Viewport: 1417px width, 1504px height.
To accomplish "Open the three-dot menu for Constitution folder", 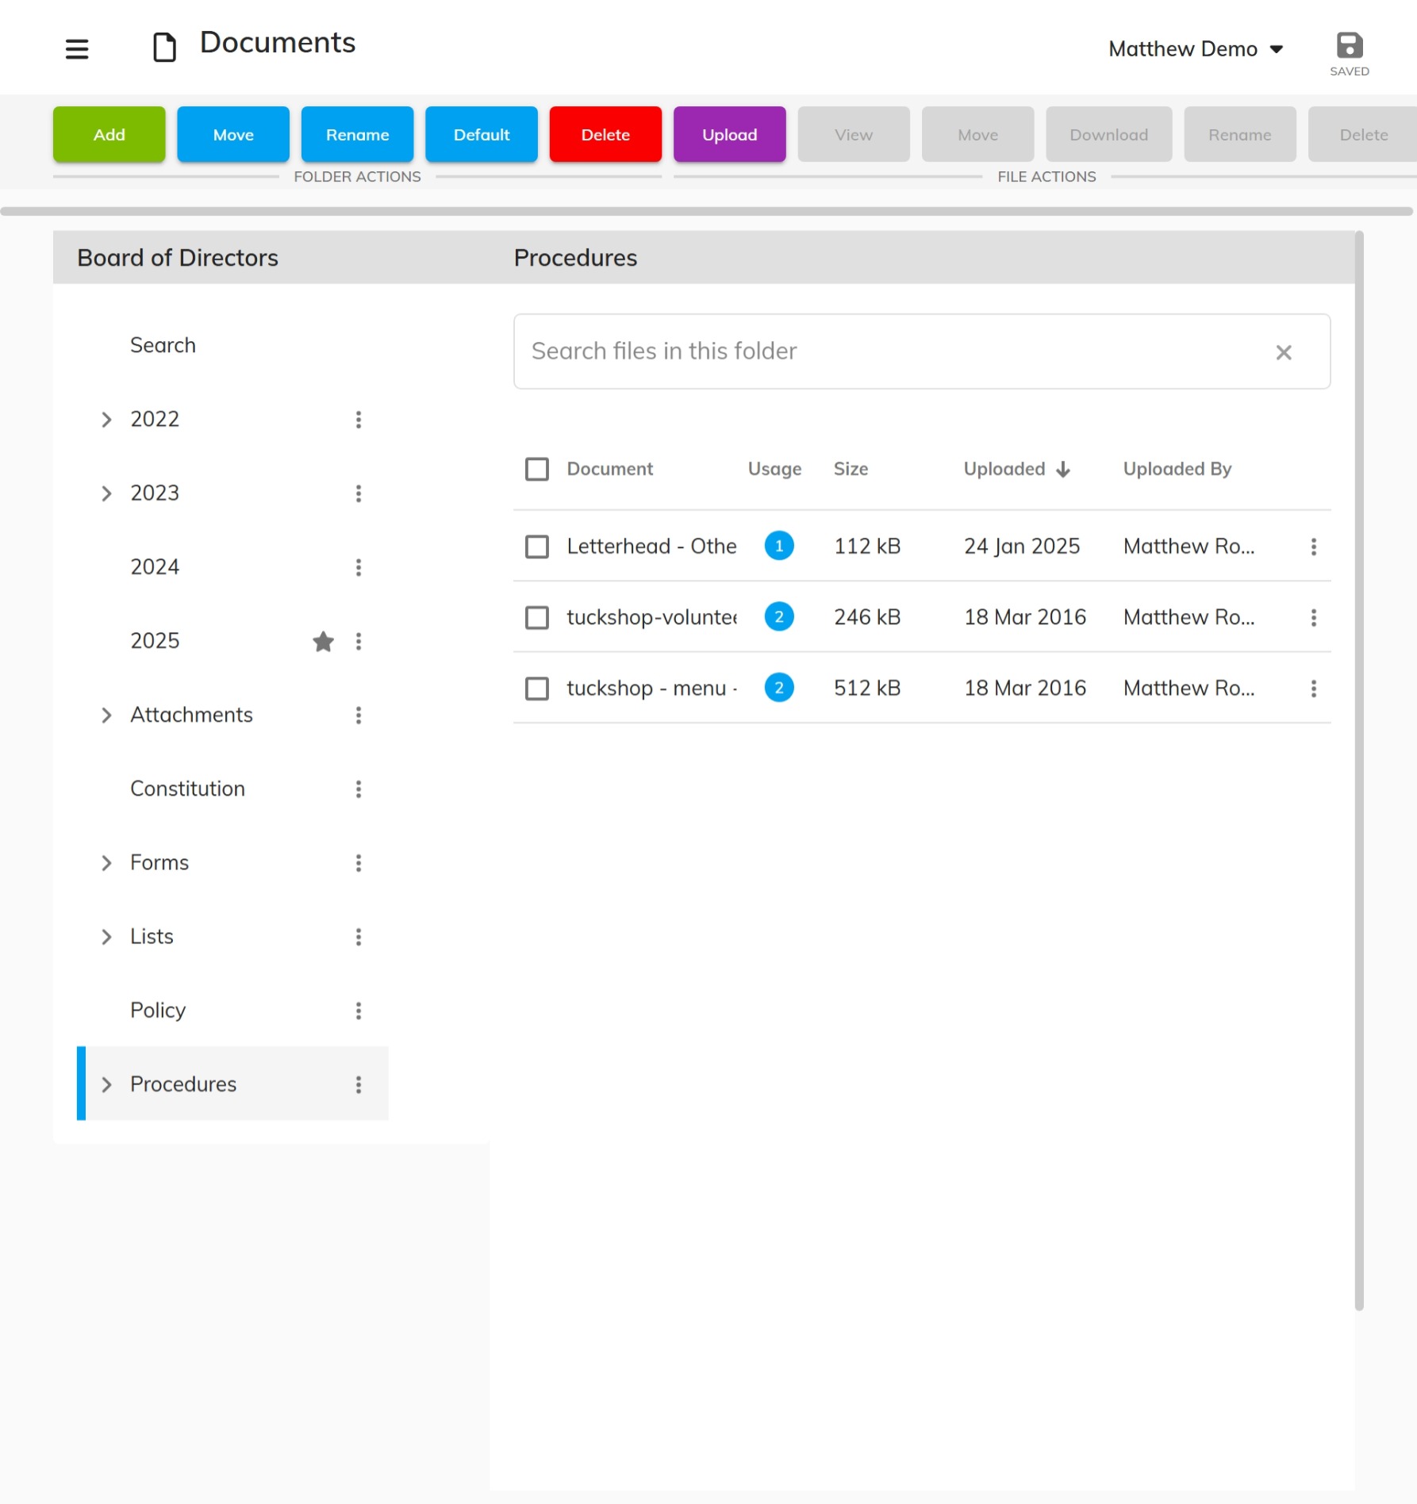I will (x=359, y=789).
